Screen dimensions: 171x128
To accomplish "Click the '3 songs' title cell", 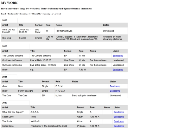I will pos(26,38).
